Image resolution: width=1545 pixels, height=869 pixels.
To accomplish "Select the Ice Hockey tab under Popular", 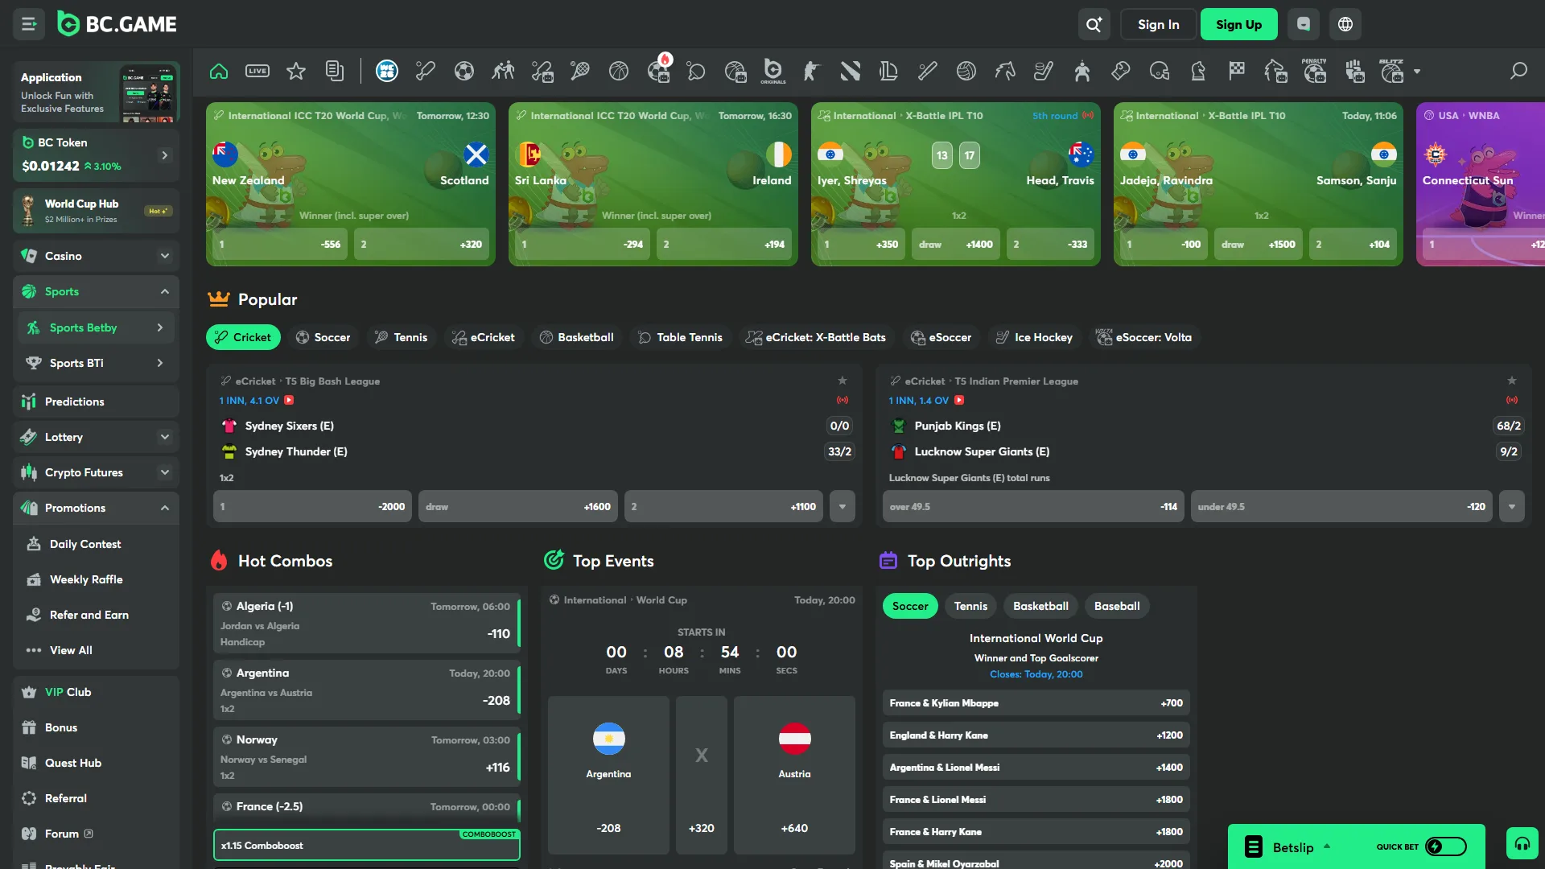I will click(x=1034, y=337).
